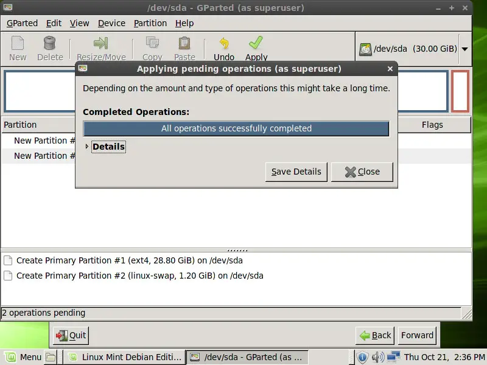Click the '2 operations pending' status text
This screenshot has width=487, height=365.
(x=44, y=313)
